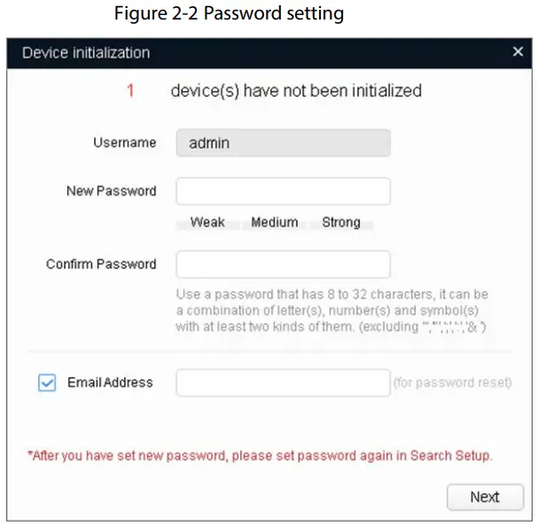The height and width of the screenshot is (527, 538).
Task: Click the red Search Setup warning note
Action: (260, 455)
